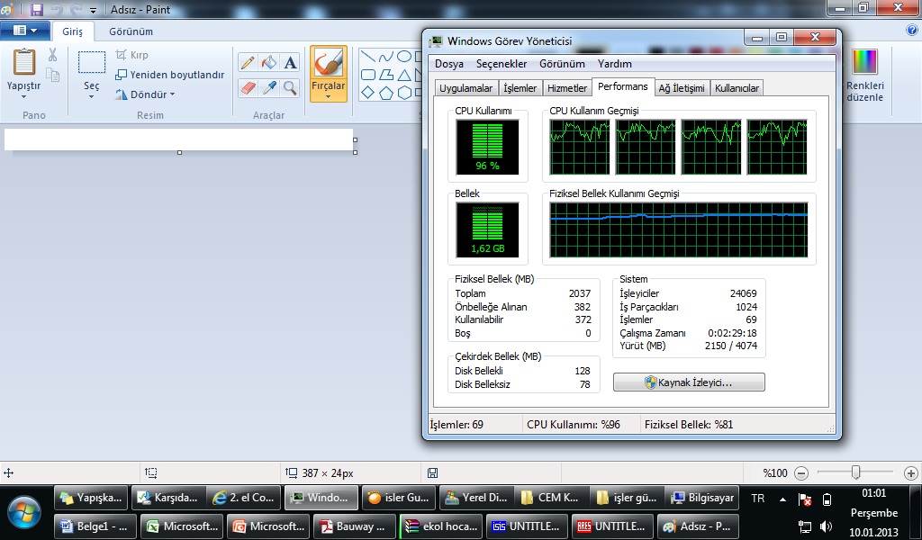Select the Curve shape in Paint

coord(385,57)
